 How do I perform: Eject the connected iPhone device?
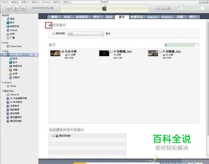pyautogui.click(x=36, y=55)
